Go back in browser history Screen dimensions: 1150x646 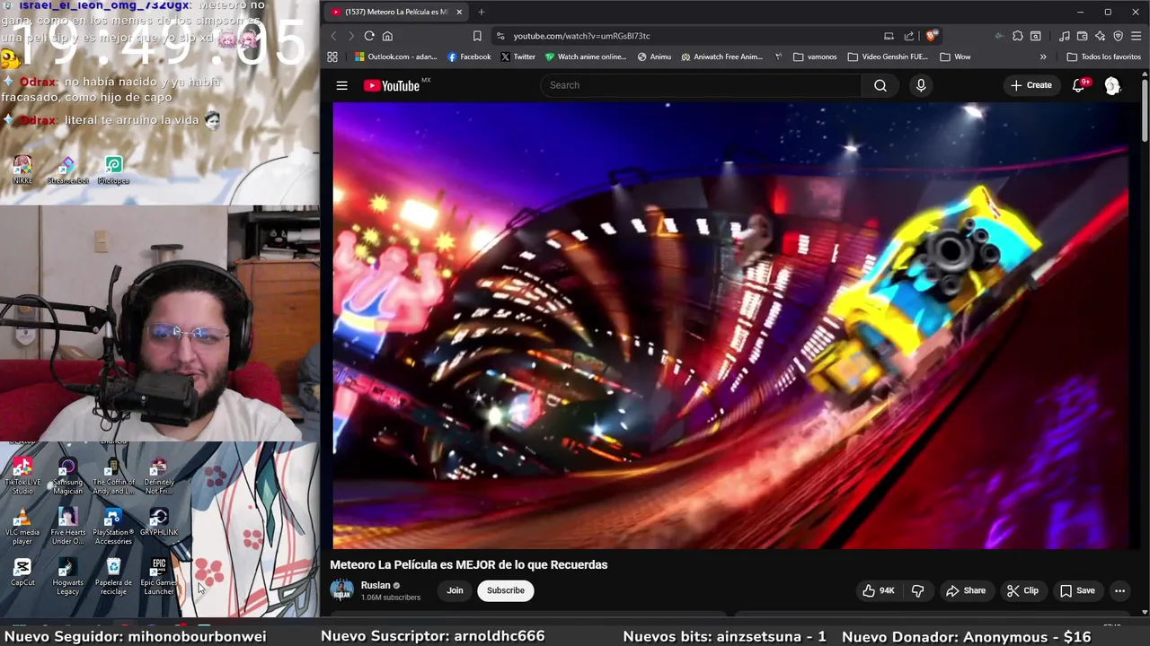click(x=333, y=36)
